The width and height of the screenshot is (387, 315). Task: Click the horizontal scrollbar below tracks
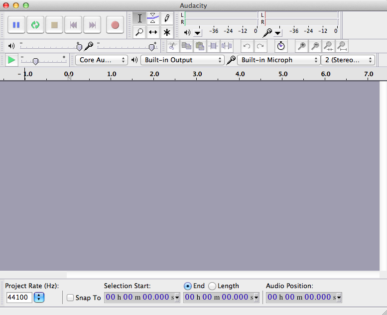[190, 275]
